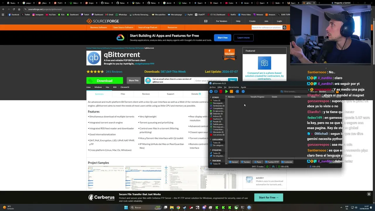Close the Cerberus ad banner
Viewport: 375px width, 211px height.
369,194
